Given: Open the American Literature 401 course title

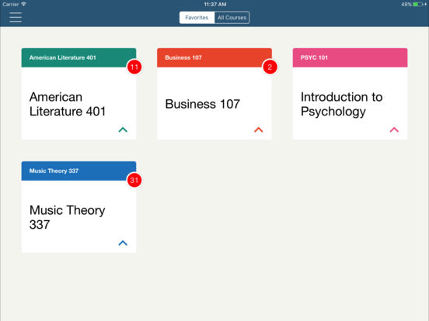Looking at the screenshot, I should click(x=68, y=104).
